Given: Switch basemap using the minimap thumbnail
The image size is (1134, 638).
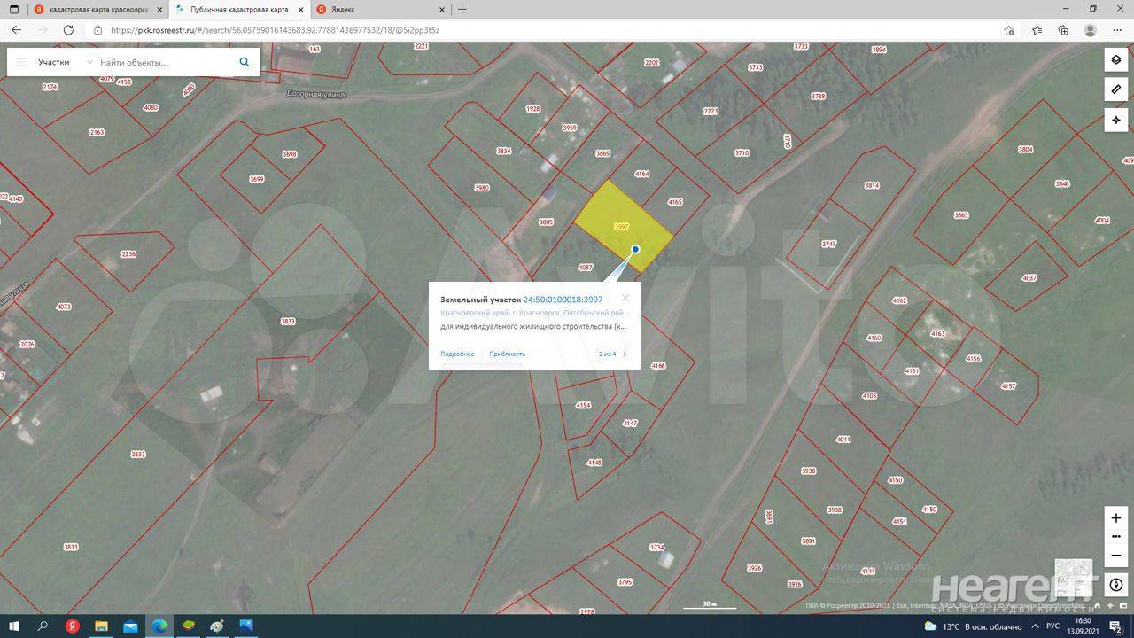Looking at the screenshot, I should (1073, 578).
